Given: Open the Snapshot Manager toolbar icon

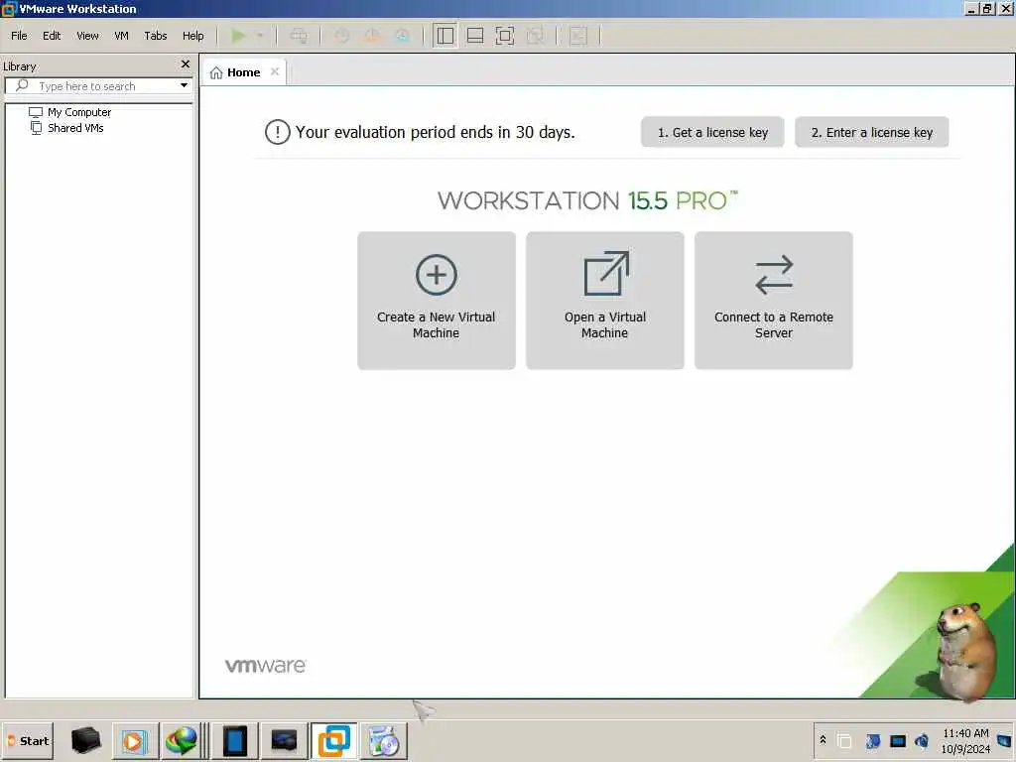Looking at the screenshot, I should click(x=403, y=36).
